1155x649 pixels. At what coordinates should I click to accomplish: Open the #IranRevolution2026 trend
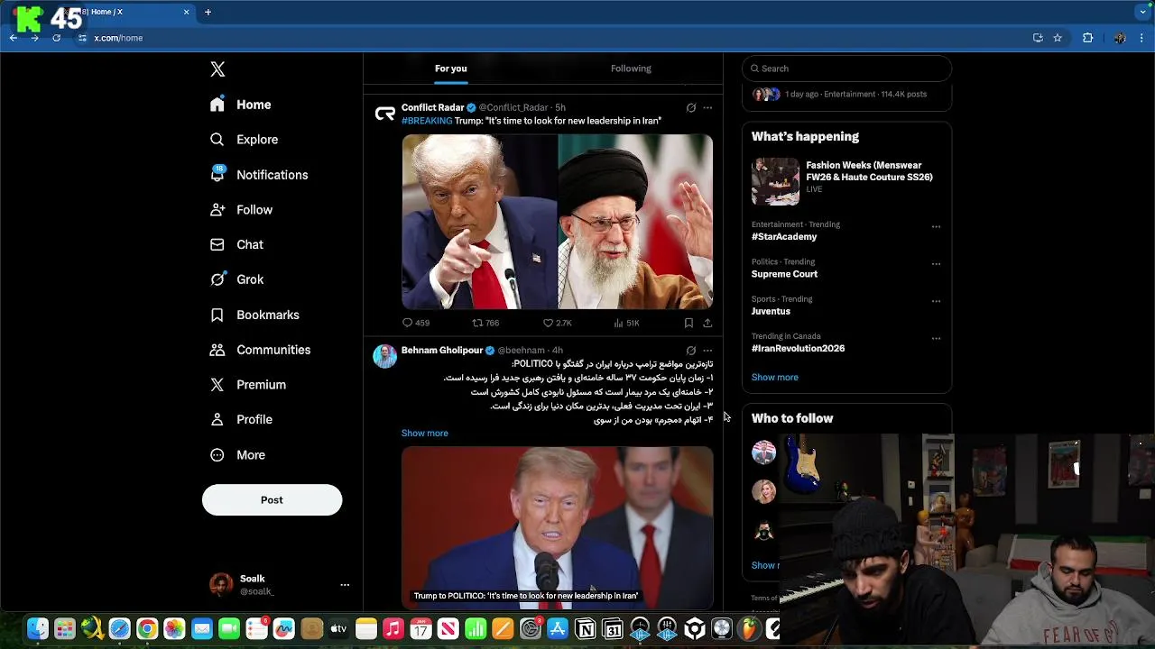(798, 349)
